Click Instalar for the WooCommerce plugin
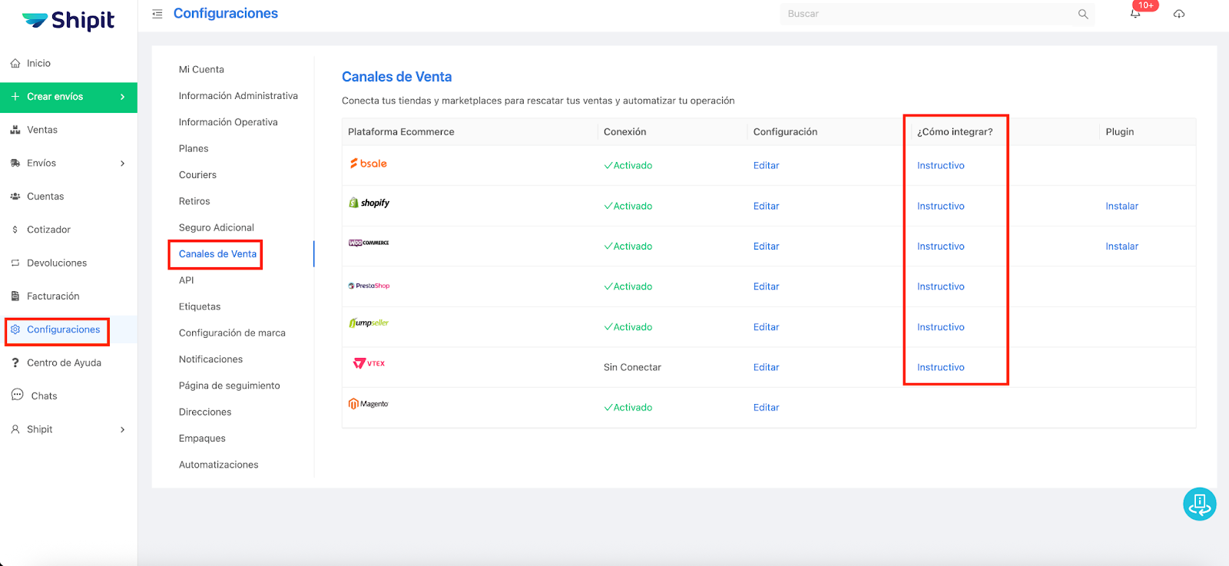The height and width of the screenshot is (566, 1229). (1121, 247)
